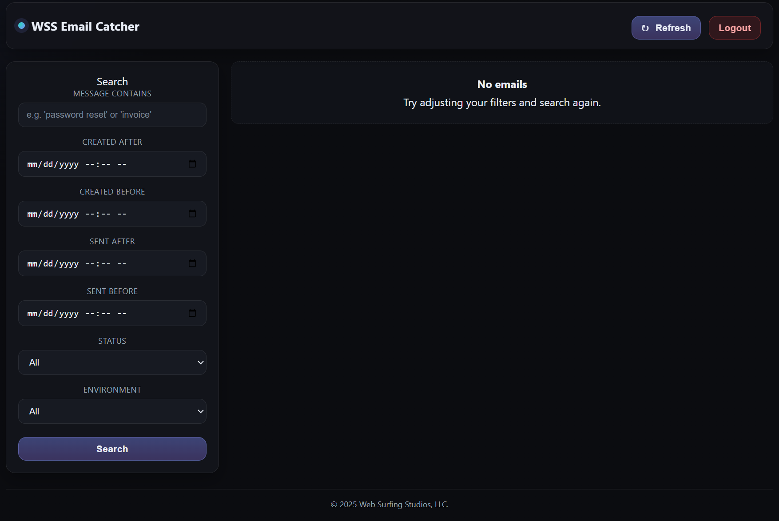Select the year segment in Created Before
779x521 pixels.
tap(69, 214)
